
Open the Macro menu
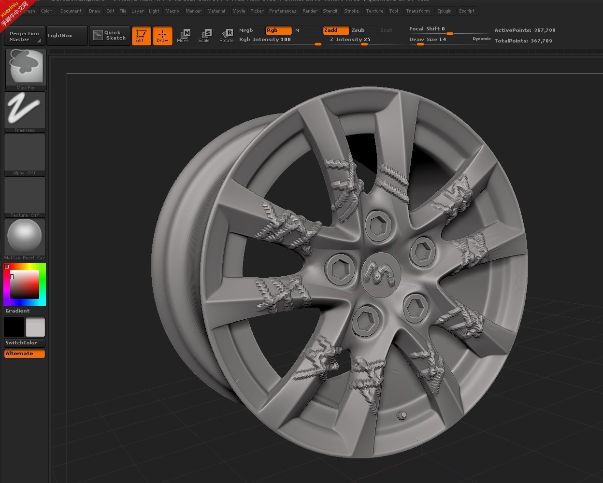pos(172,11)
